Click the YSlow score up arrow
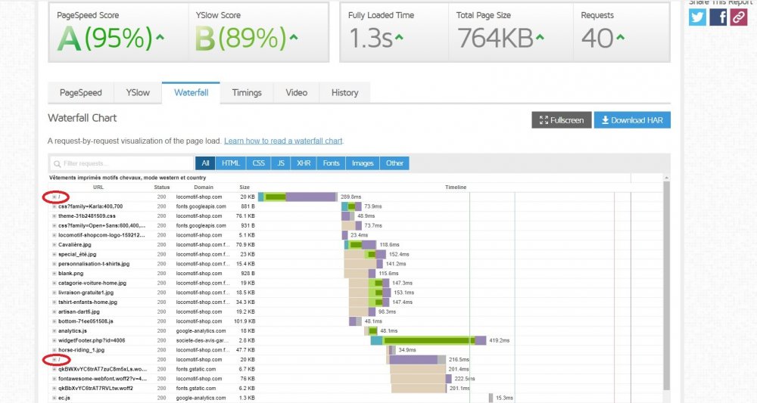 point(294,36)
